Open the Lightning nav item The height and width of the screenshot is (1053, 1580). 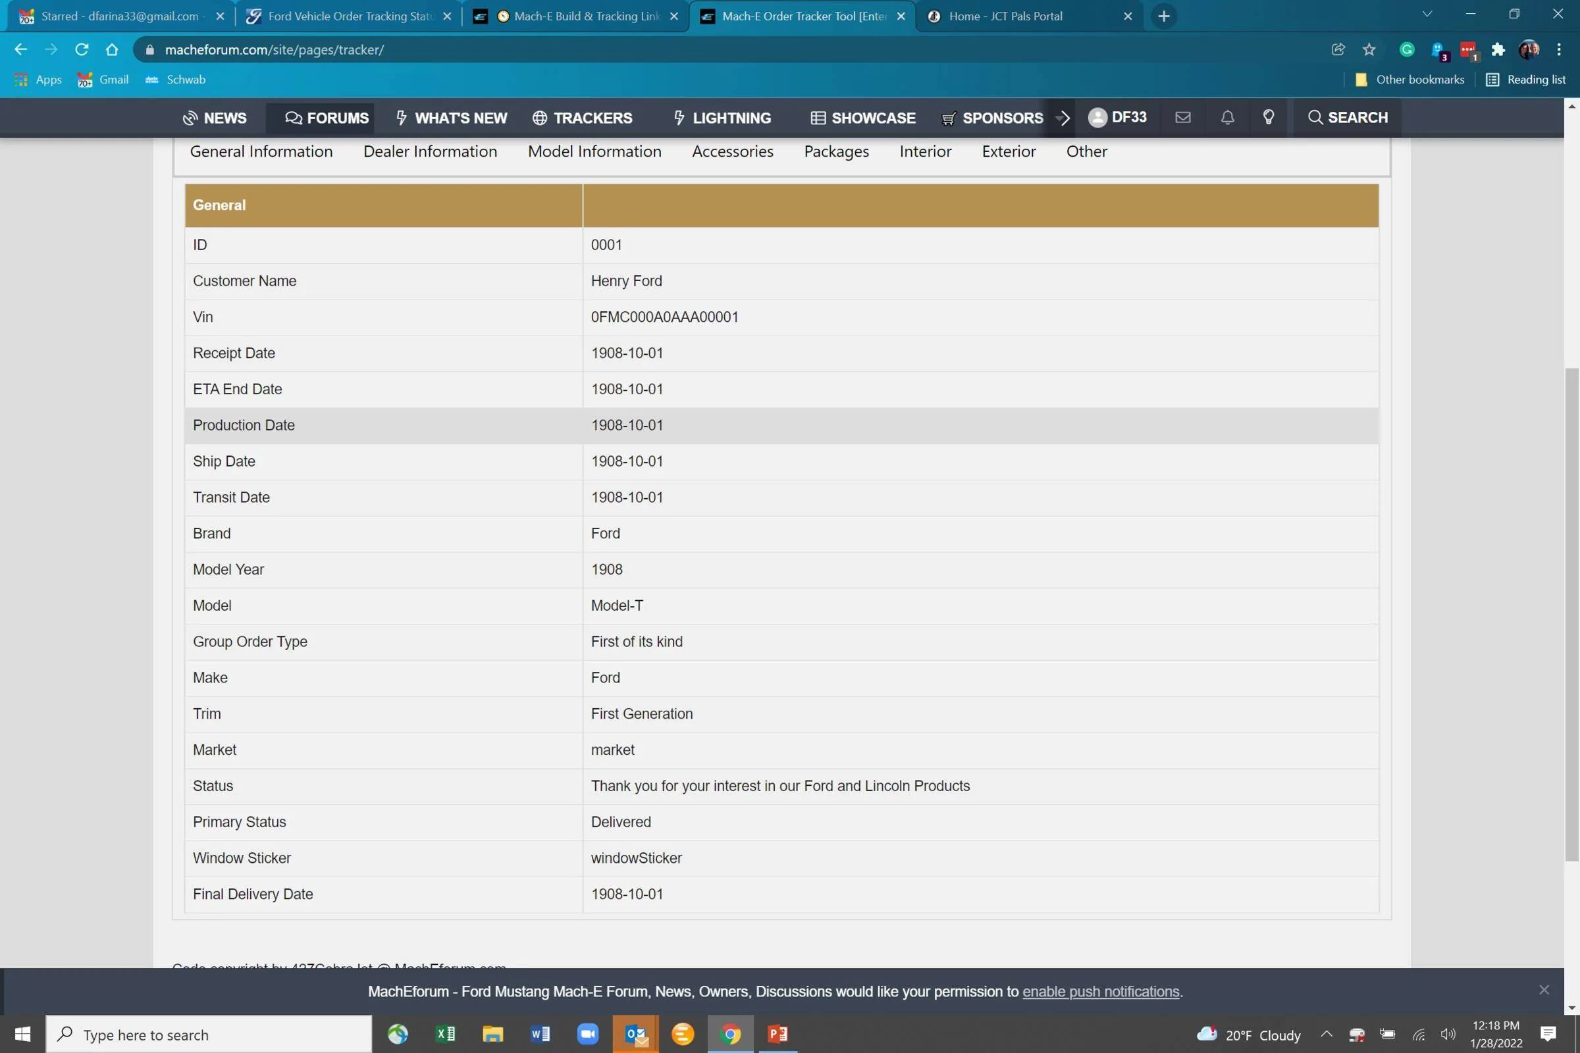point(722,118)
